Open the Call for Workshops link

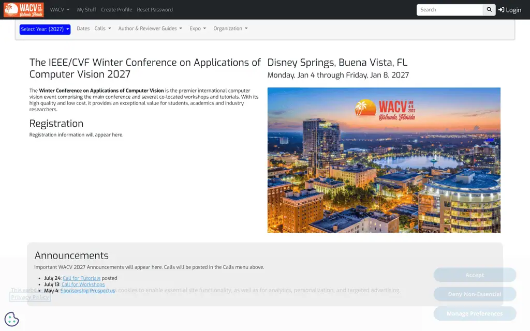pyautogui.click(x=83, y=284)
